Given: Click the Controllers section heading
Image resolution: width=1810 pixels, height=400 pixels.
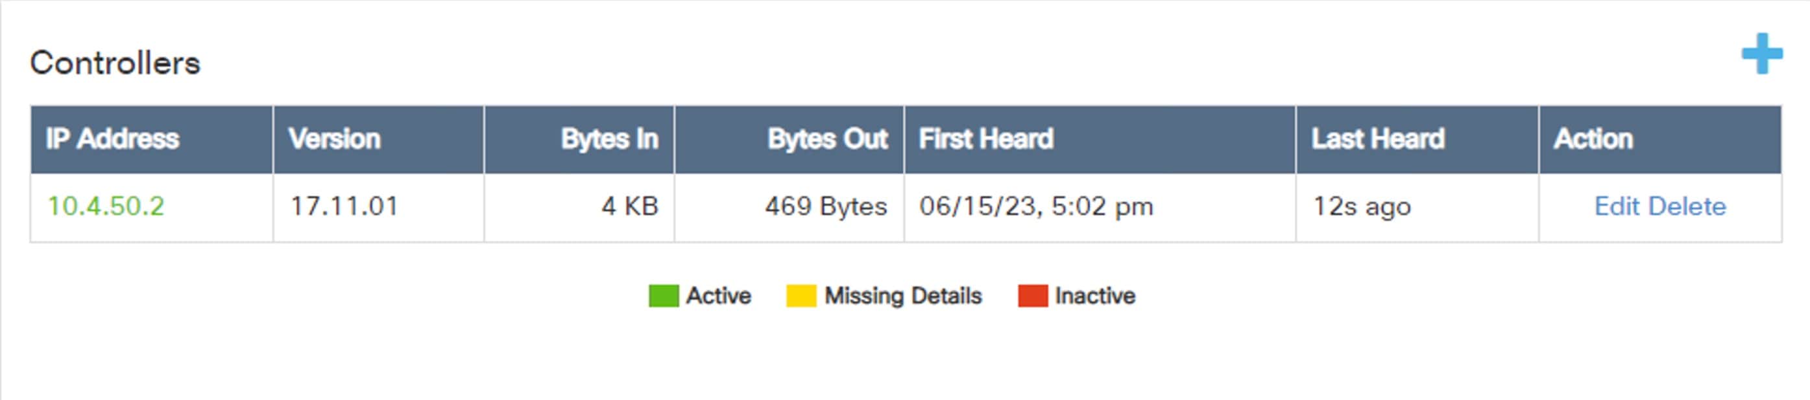Looking at the screenshot, I should 115,63.
